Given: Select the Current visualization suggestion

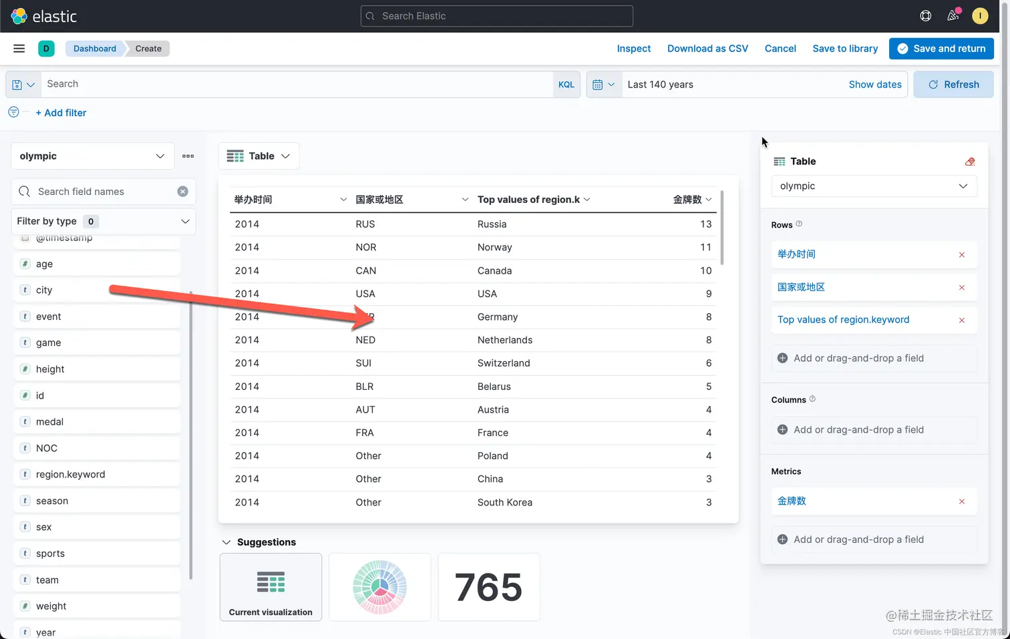Looking at the screenshot, I should pos(271,587).
